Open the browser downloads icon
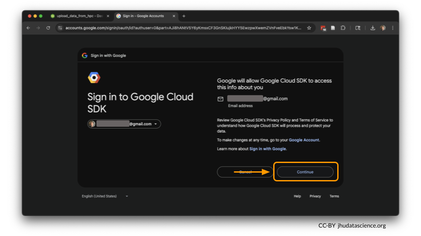Screen dimensions: 421x236 373,28
